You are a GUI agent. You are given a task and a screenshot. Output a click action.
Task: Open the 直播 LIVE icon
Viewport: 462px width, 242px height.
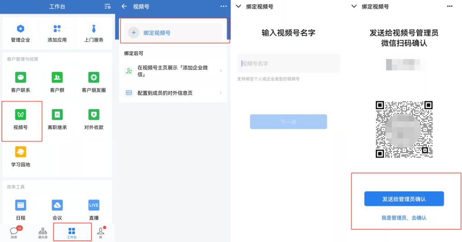(x=94, y=205)
